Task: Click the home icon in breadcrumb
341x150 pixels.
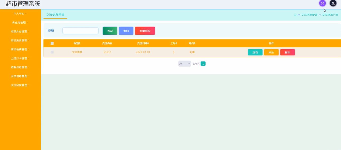Action: point(295,15)
